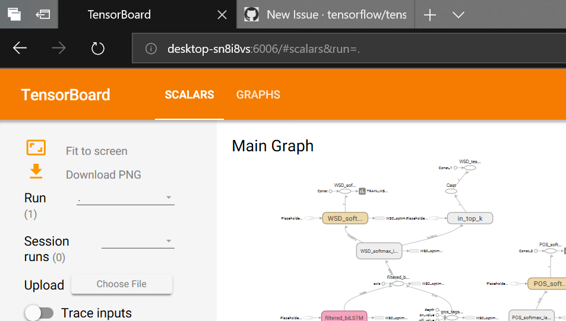This screenshot has width=566, height=321.
Task: Click the browser back arrow
Action: click(x=20, y=47)
